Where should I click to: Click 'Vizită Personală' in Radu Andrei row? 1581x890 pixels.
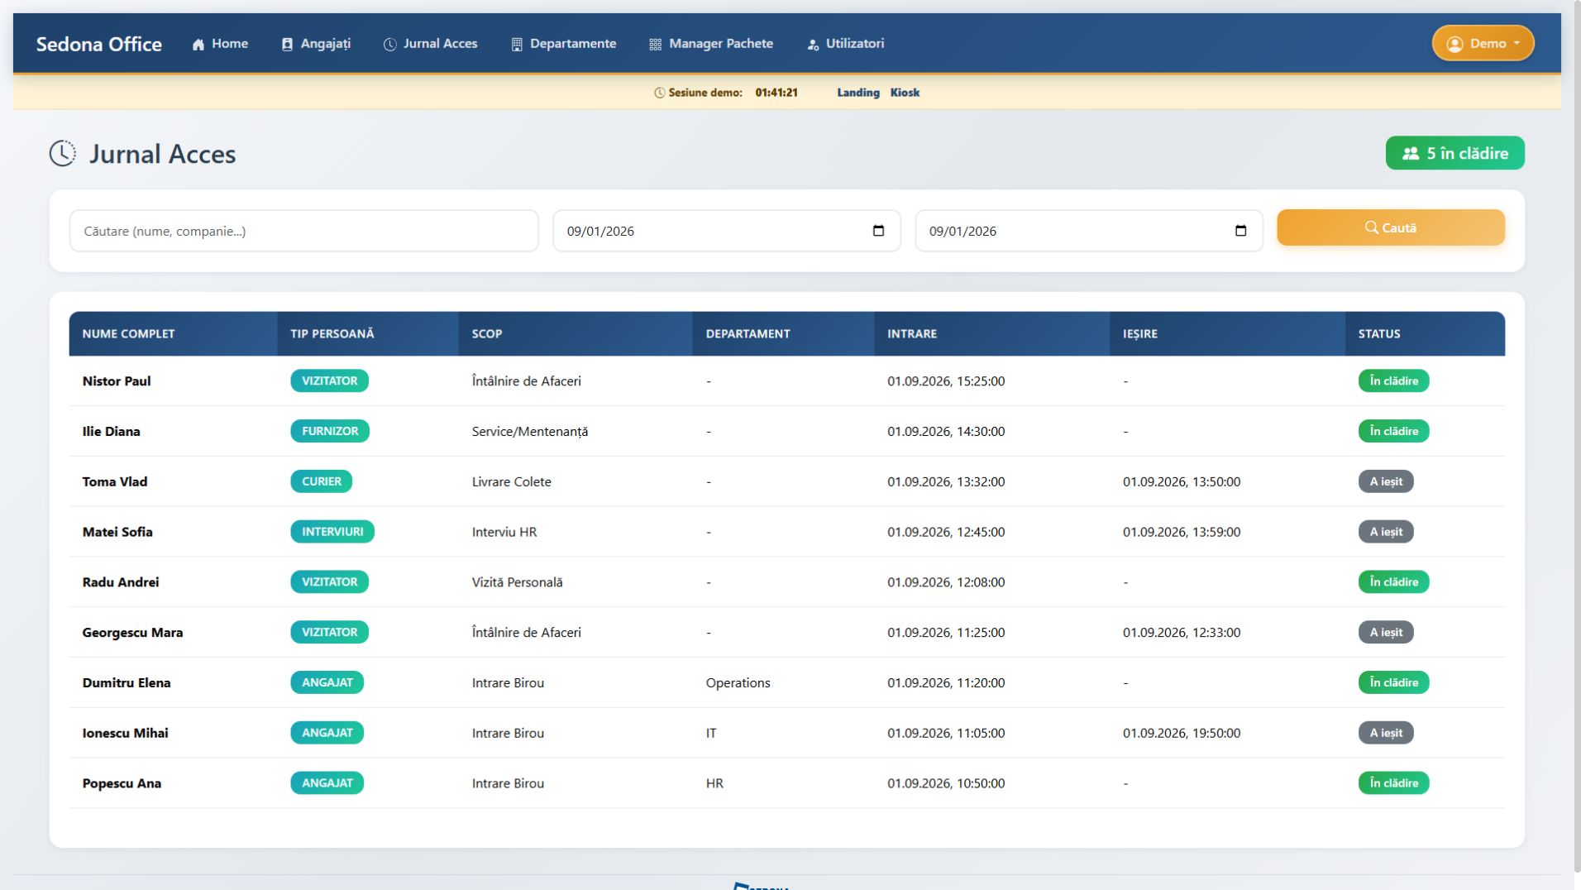click(518, 582)
